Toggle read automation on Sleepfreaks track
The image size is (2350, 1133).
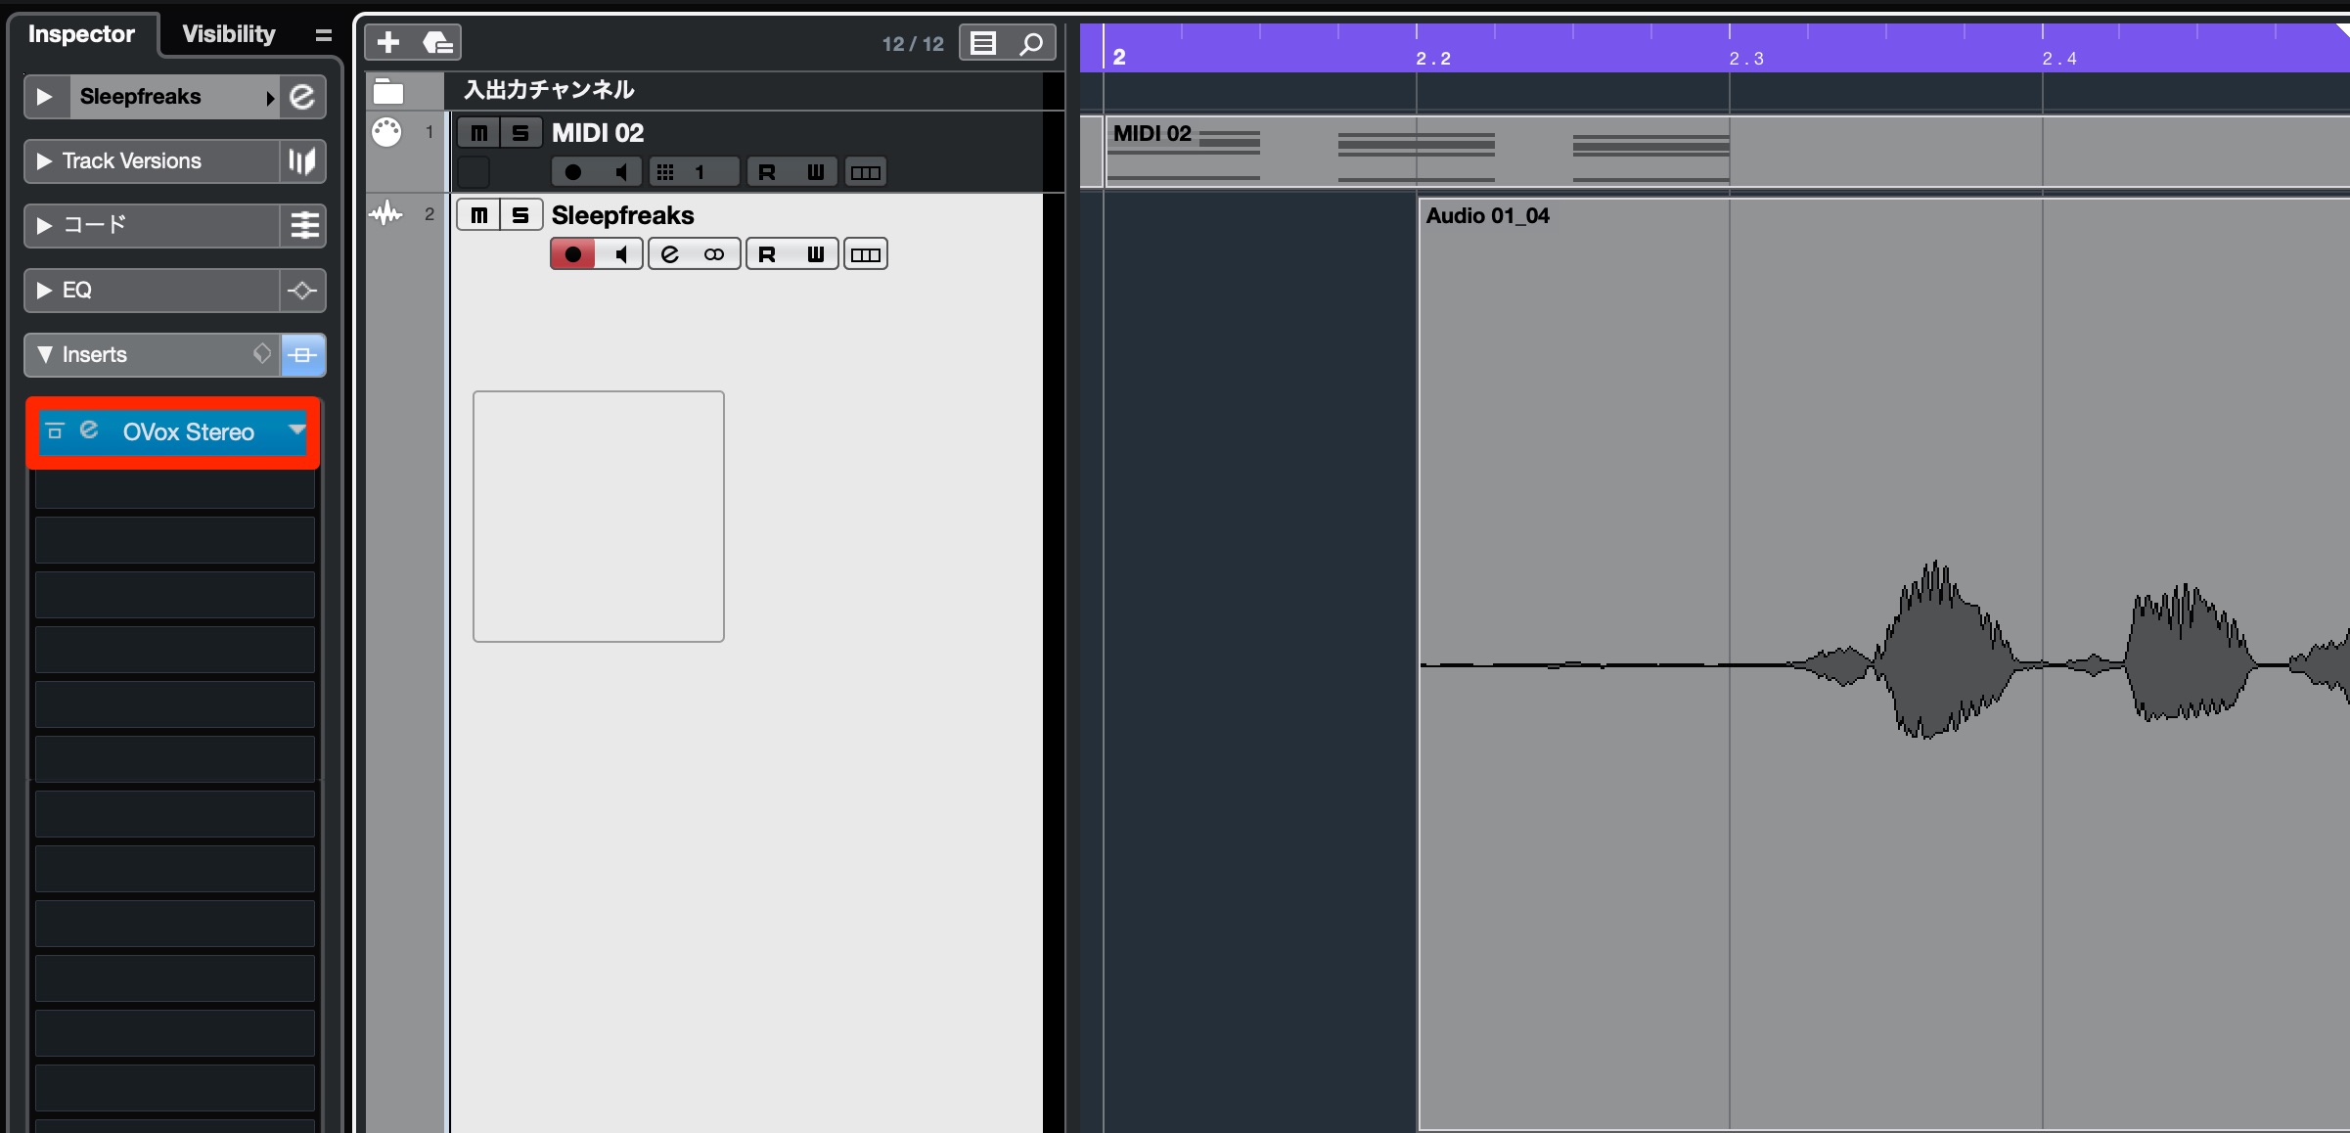(x=767, y=254)
